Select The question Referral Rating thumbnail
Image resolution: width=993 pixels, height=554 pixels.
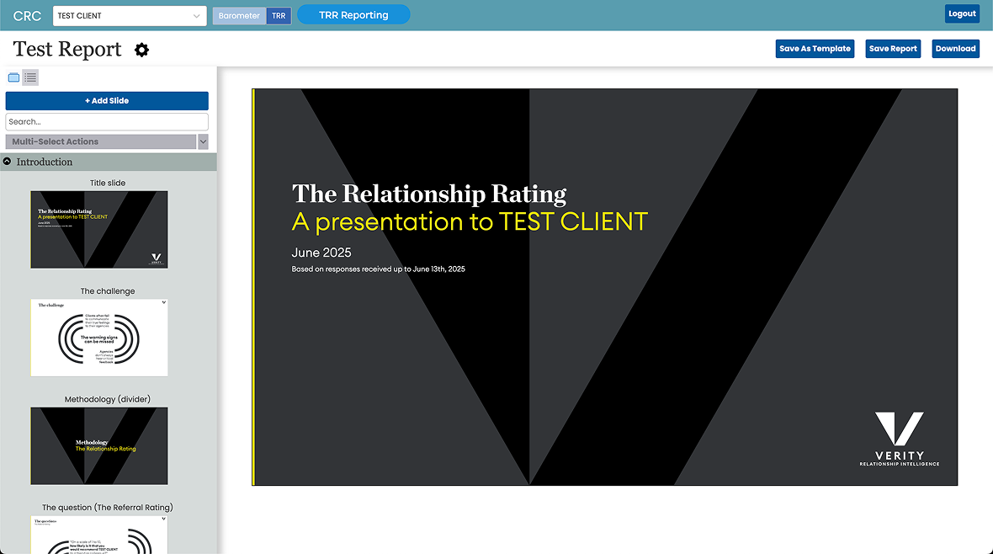pos(99,535)
